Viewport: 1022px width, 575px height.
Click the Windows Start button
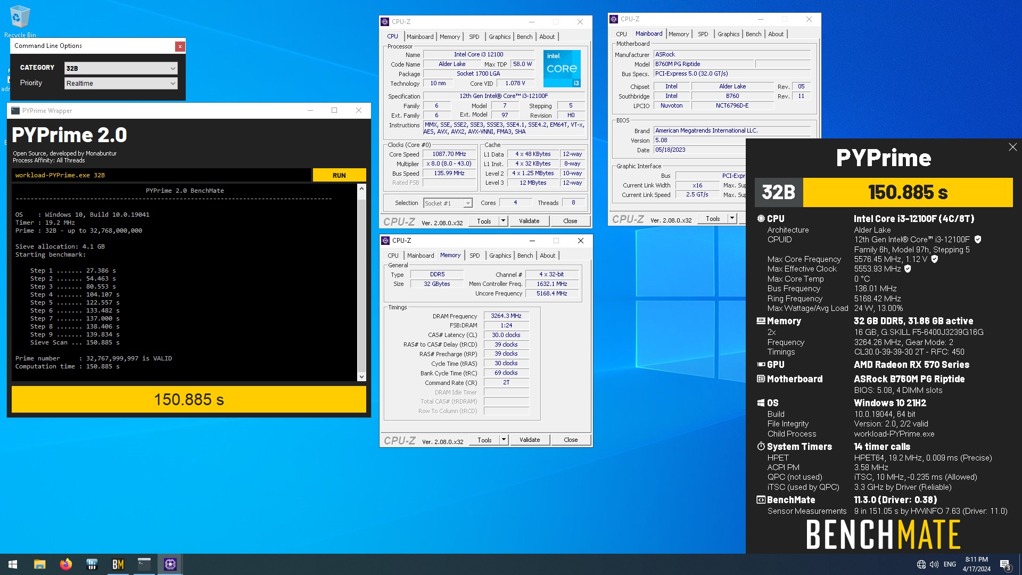[x=13, y=564]
